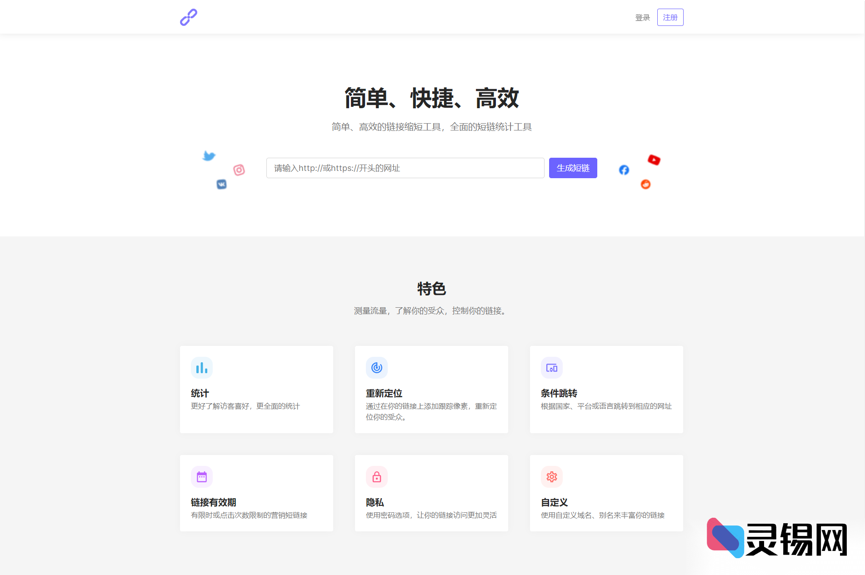
Task: Click the calendar icon above 链接有效期
Action: [201, 476]
